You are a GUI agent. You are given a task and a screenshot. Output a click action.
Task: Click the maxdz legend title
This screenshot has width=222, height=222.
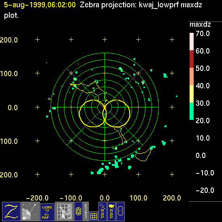[200, 24]
